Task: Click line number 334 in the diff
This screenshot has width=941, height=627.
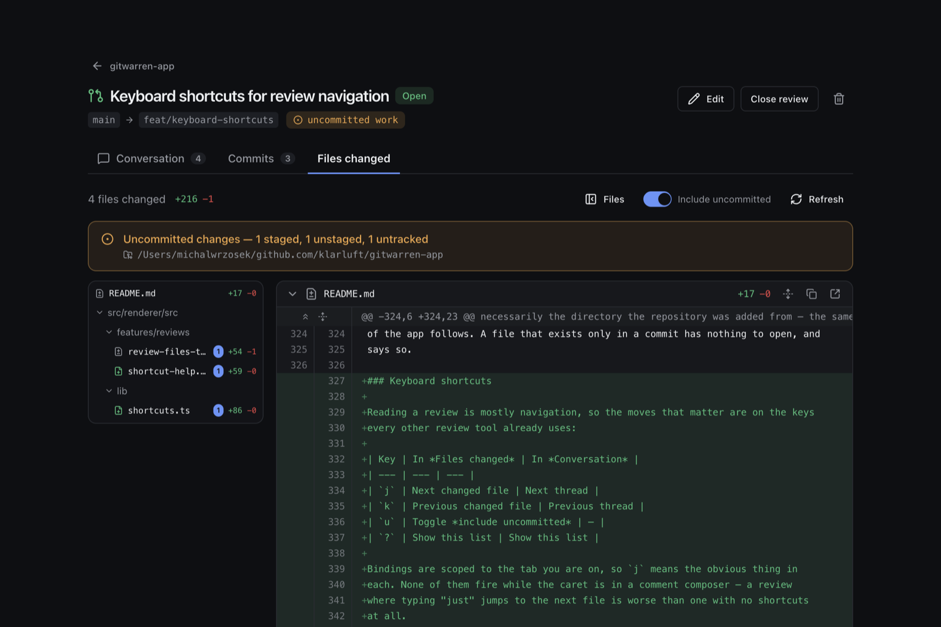Action: coord(336,491)
